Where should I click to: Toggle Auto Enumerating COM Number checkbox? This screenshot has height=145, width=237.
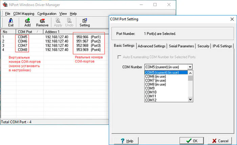pyautogui.click(x=119, y=57)
